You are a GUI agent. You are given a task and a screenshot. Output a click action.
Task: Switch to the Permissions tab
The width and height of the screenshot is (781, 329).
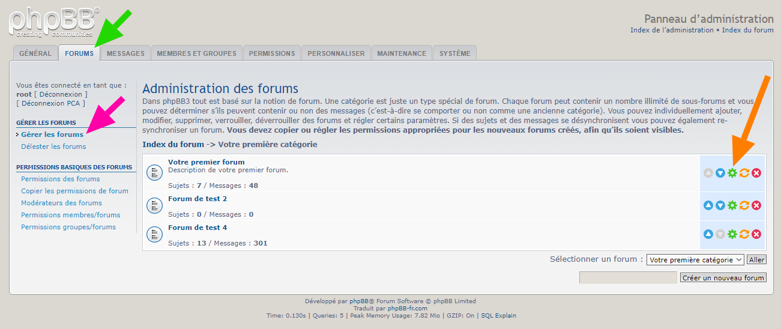272,53
